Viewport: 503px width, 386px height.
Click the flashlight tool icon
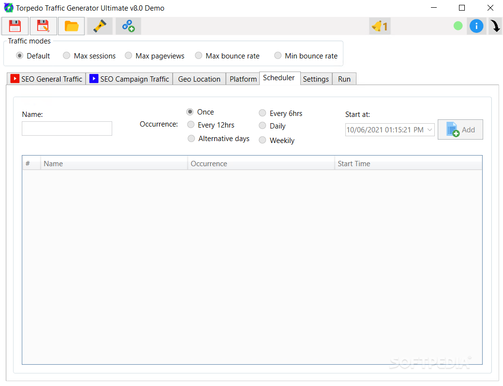(100, 26)
